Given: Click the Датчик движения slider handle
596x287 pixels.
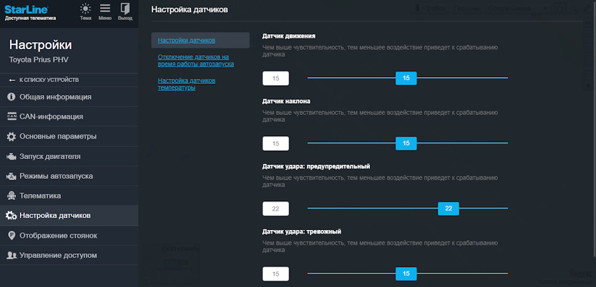Looking at the screenshot, I should click(406, 78).
